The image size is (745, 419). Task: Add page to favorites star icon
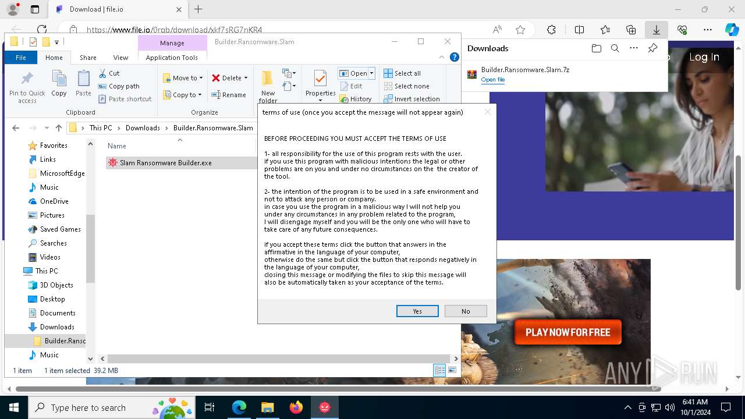pyautogui.click(x=520, y=30)
